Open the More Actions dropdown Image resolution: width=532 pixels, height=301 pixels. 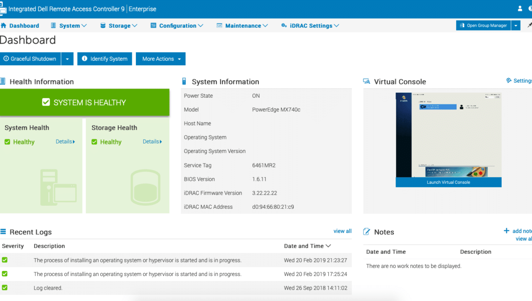point(161,59)
